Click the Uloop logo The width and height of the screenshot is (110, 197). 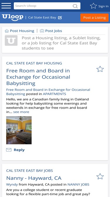click(x=13, y=17)
